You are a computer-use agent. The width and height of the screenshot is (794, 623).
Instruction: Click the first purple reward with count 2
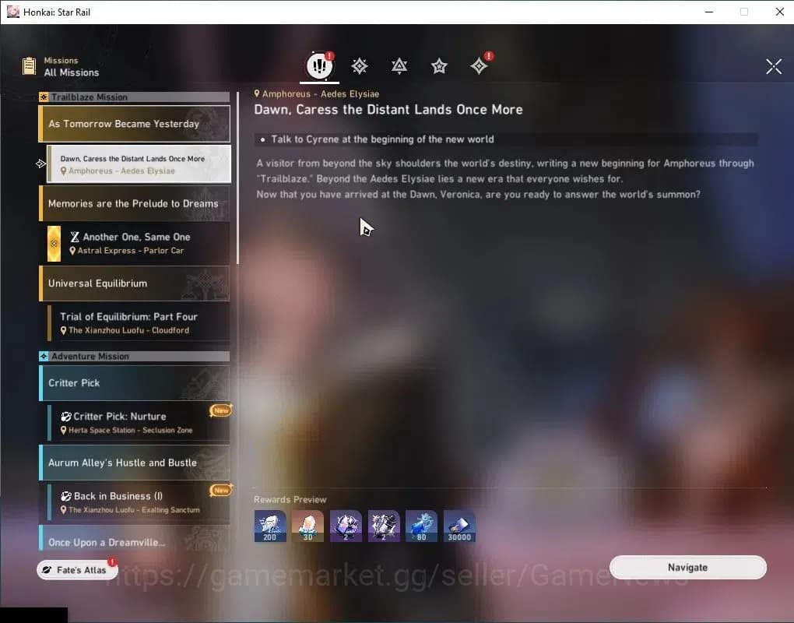(346, 526)
